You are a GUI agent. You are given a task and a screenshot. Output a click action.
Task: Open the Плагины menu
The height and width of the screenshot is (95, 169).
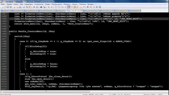82,4
